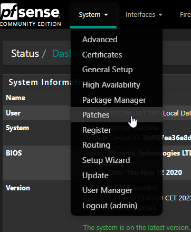Expand the Interfaces dropdown menu
This screenshot has height=232, width=191.
[x=144, y=15]
